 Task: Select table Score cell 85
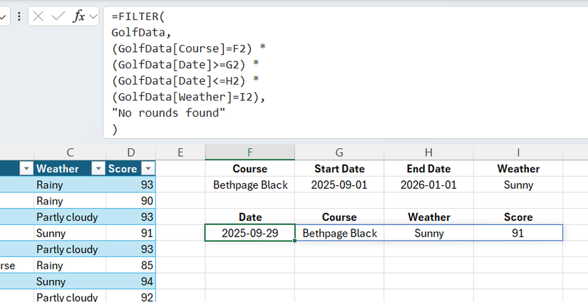[131, 265]
